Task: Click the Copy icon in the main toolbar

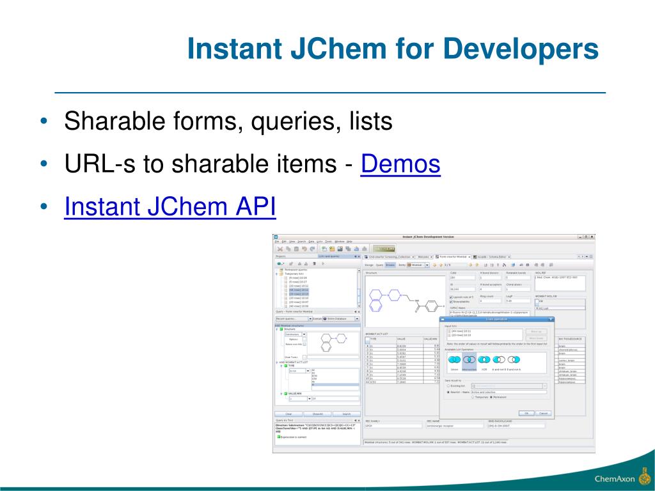Action: point(288,249)
